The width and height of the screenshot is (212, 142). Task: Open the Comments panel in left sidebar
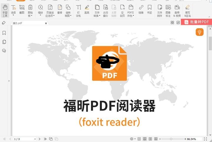pos(4,51)
